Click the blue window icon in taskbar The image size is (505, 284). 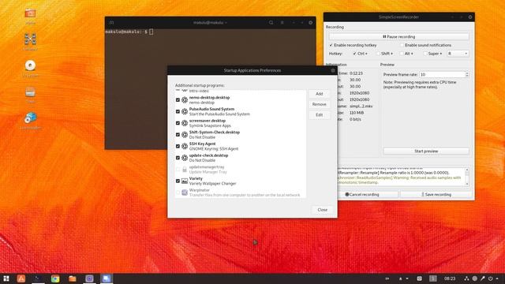pos(107,278)
